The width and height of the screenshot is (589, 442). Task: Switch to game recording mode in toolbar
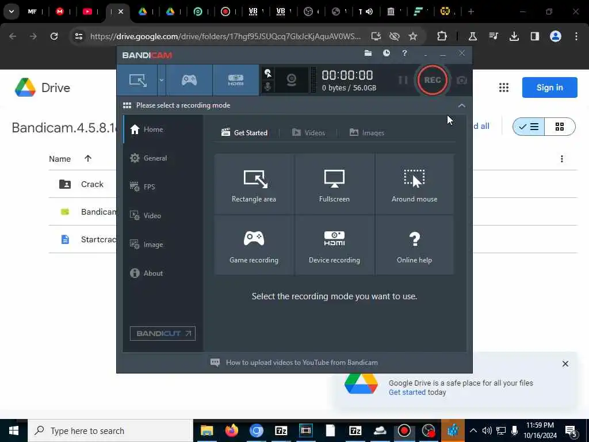[189, 80]
